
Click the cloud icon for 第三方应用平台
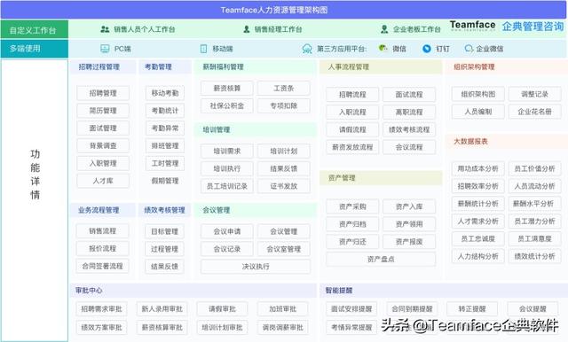307,49
